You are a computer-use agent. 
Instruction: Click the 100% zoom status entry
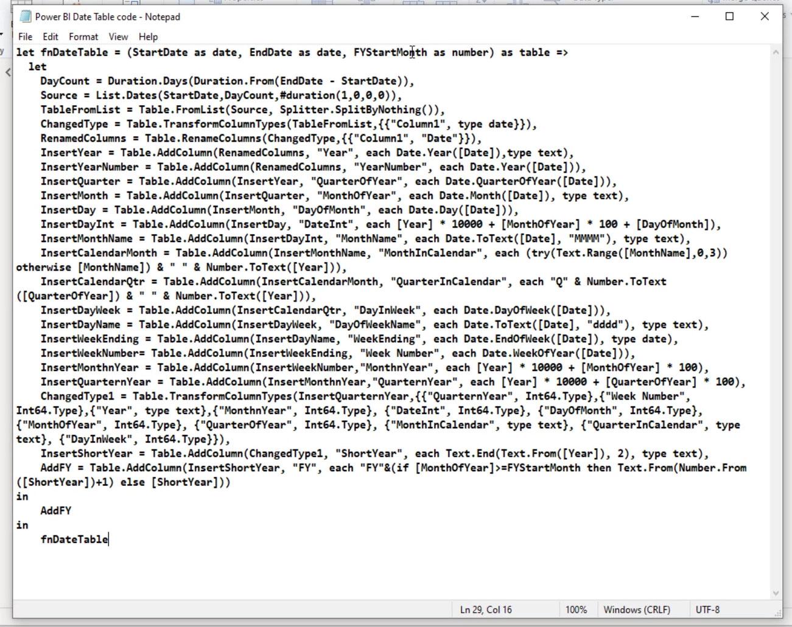coord(576,609)
